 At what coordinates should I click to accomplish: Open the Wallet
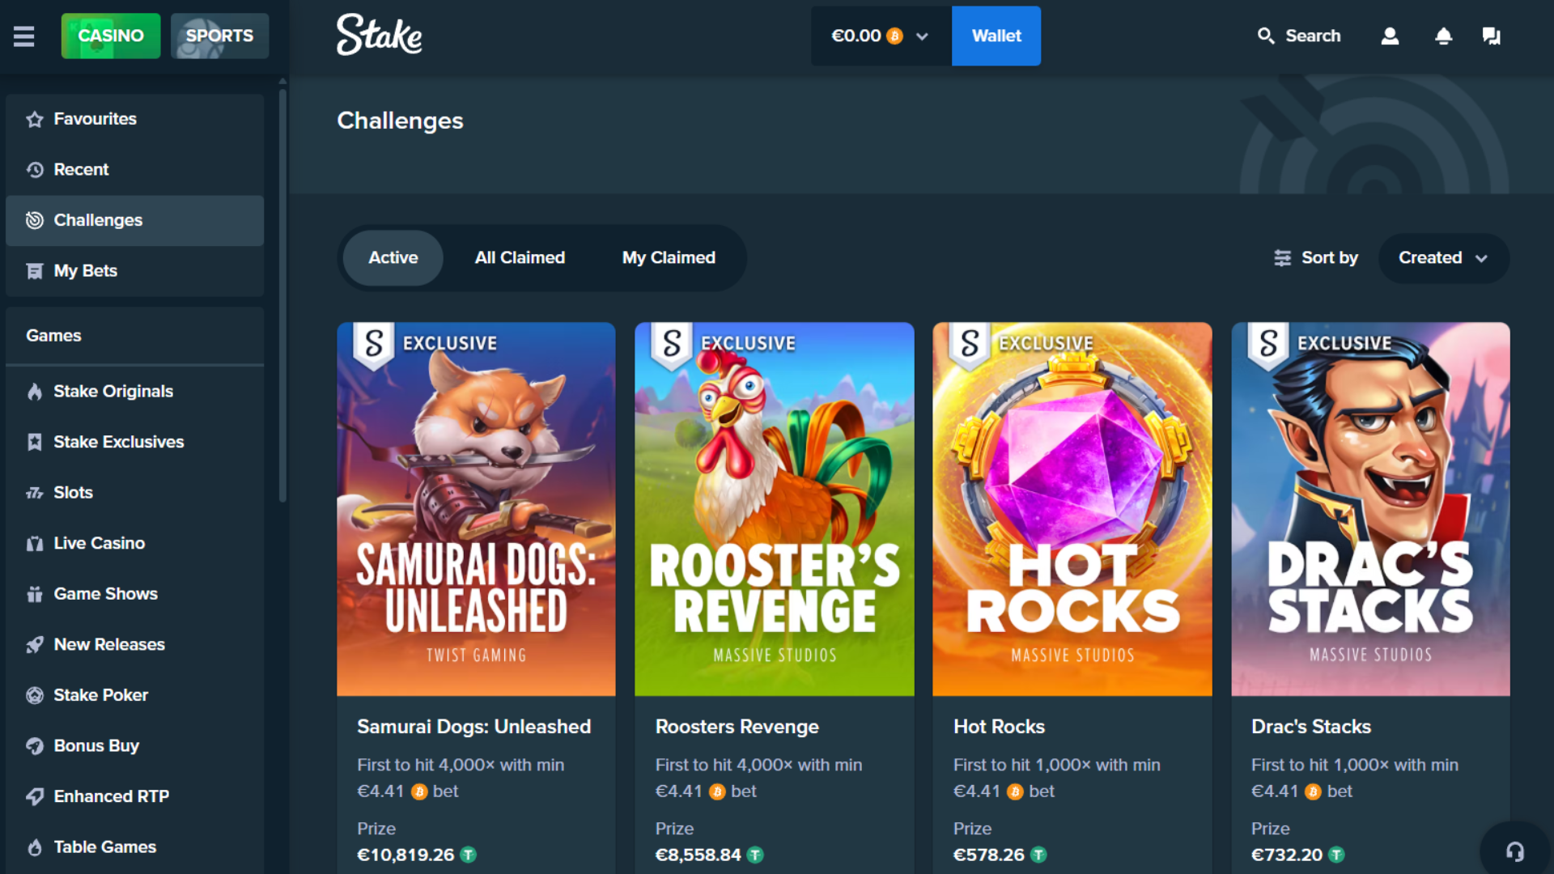(996, 36)
